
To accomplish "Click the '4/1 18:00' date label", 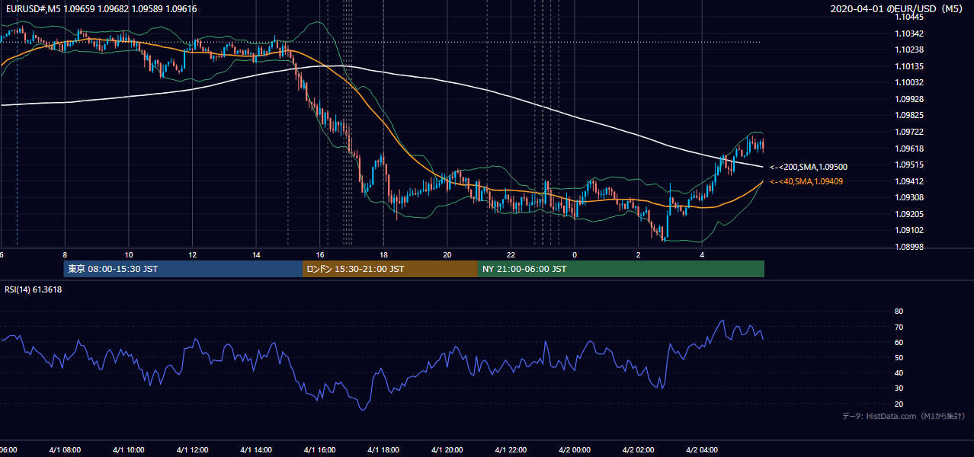I will (384, 450).
